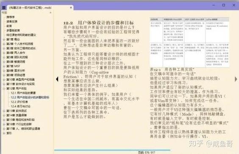The image size is (239, 154).
Task: Close the table of contents sidebar
Action: coord(50,13)
